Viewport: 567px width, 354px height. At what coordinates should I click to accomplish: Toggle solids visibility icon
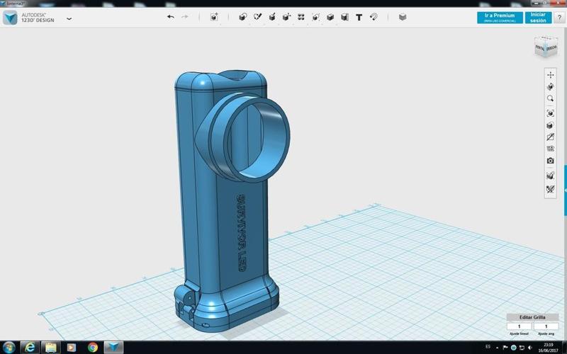(550, 175)
